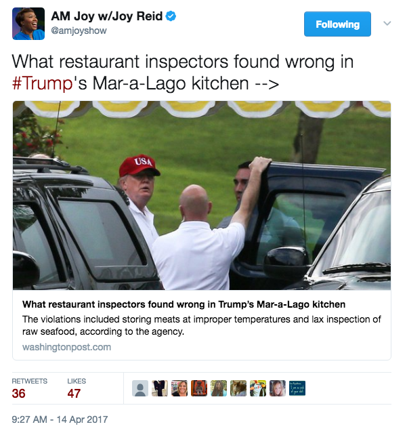
Task: Visit the @amjoyshow handle link
Action: point(79,30)
